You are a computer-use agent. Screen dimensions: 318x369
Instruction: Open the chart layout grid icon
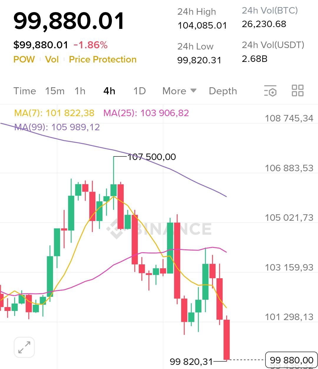pos(297,90)
